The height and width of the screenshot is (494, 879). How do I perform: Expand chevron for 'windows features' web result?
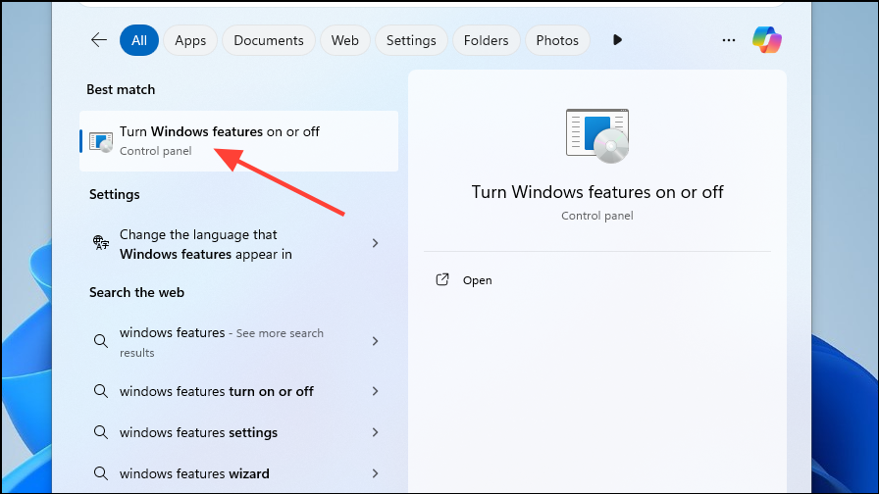(375, 341)
